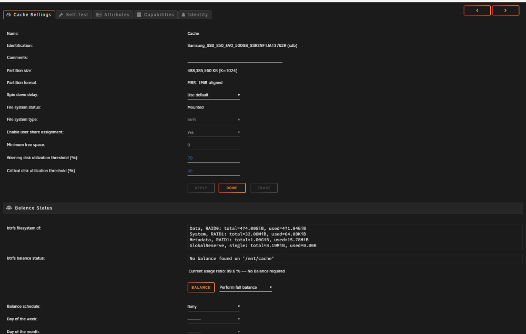Click the 'Mounted' file system status text
526x334 pixels.
[196, 107]
